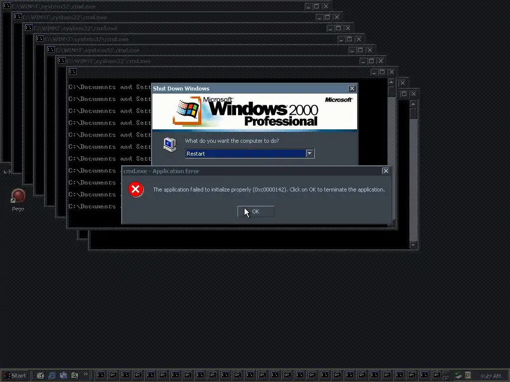Click the fourth quick launch icon before the chevron
This screenshot has width=510, height=382.
click(75, 376)
